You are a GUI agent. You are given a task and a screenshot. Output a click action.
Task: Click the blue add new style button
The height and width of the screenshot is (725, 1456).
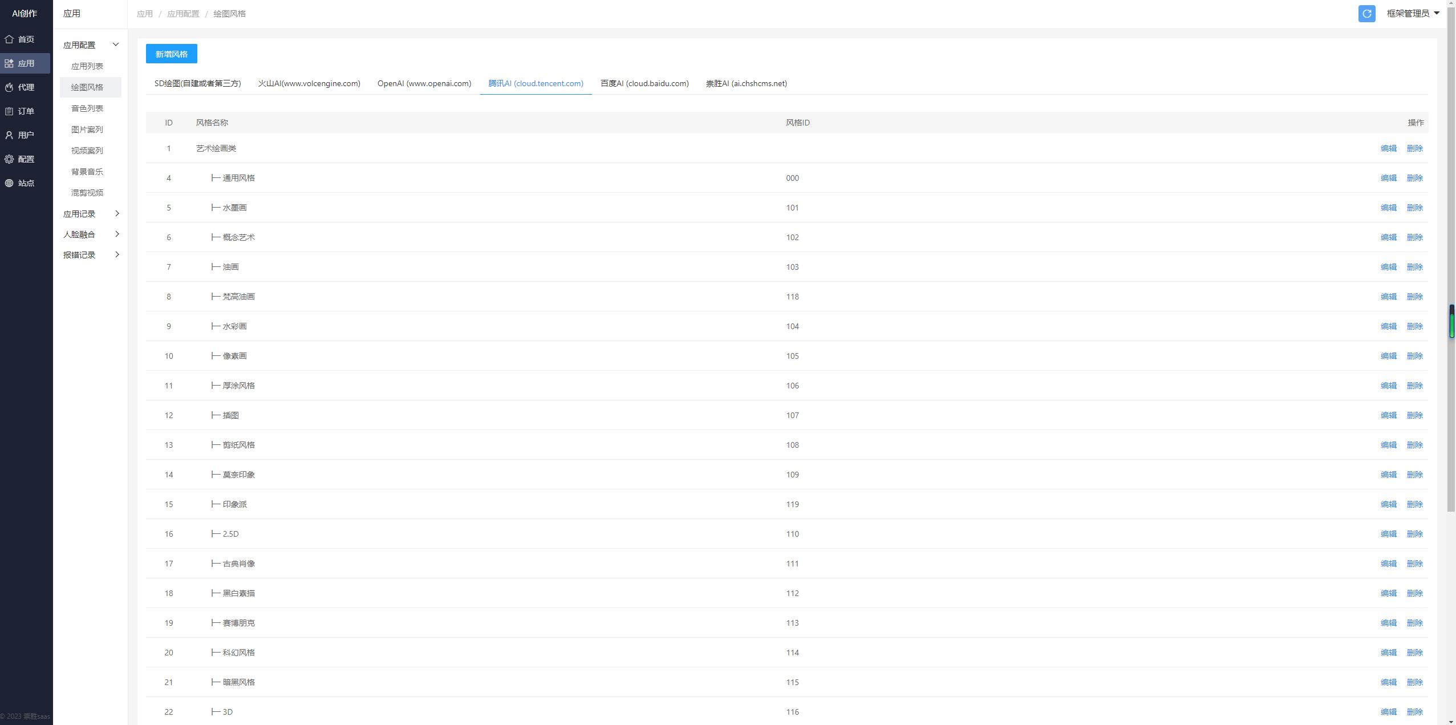click(x=171, y=54)
